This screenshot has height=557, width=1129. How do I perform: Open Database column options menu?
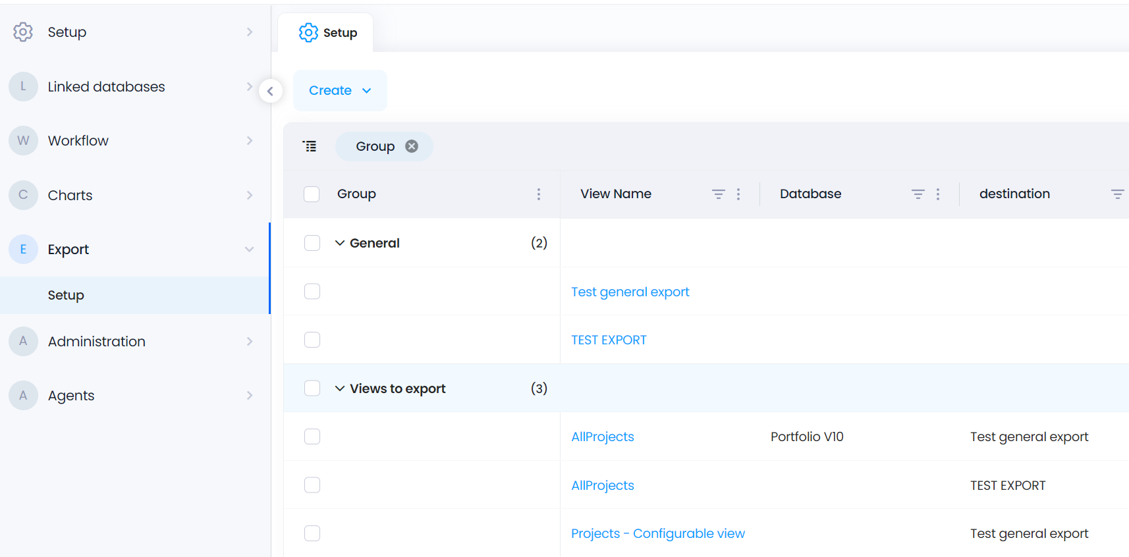[x=938, y=194]
